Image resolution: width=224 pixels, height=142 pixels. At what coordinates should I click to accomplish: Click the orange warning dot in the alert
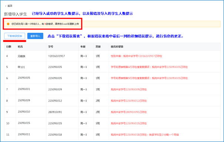[8, 24]
